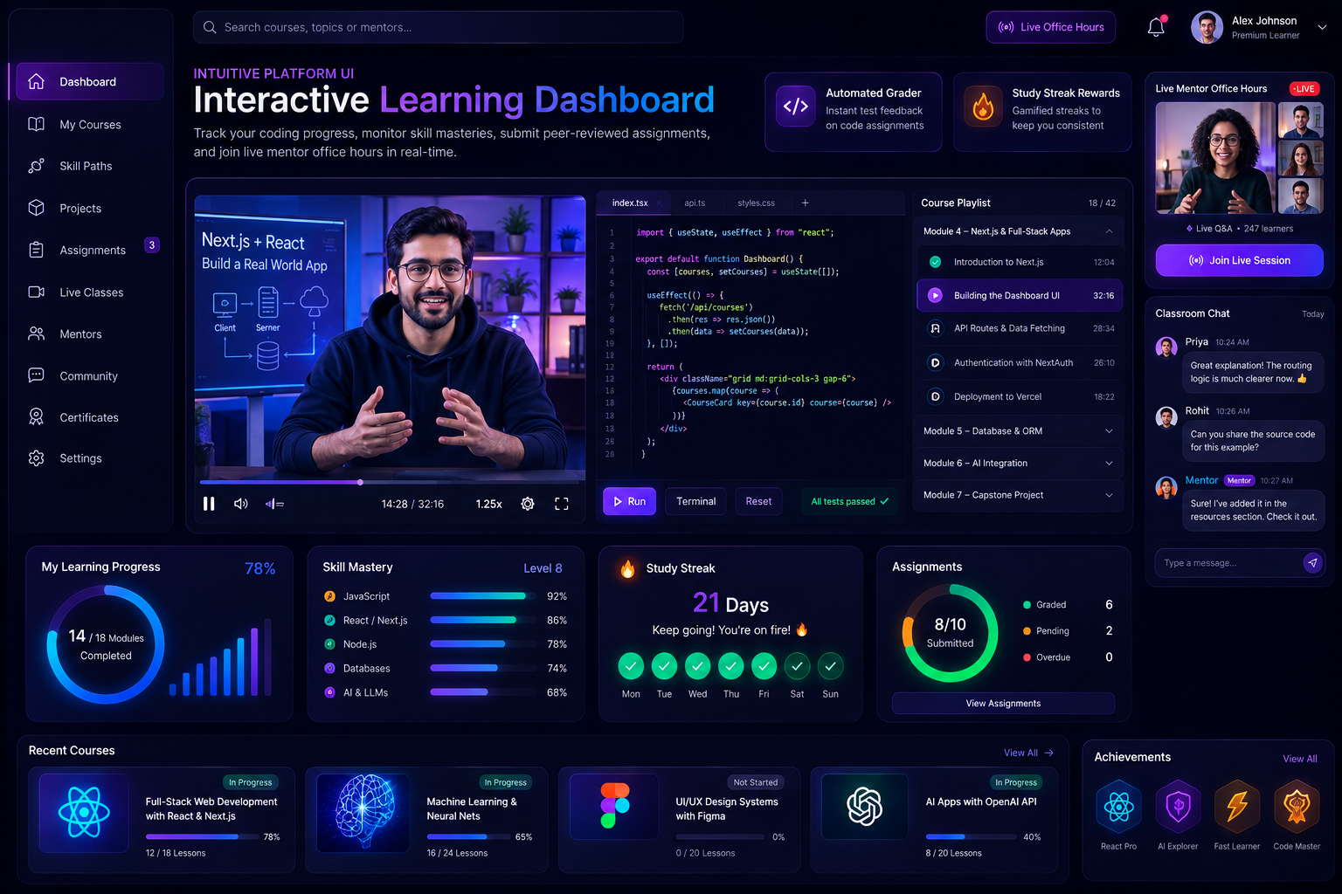Viewport: 1342px width, 894px height.
Task: Run the code with Run button
Action: 629,501
